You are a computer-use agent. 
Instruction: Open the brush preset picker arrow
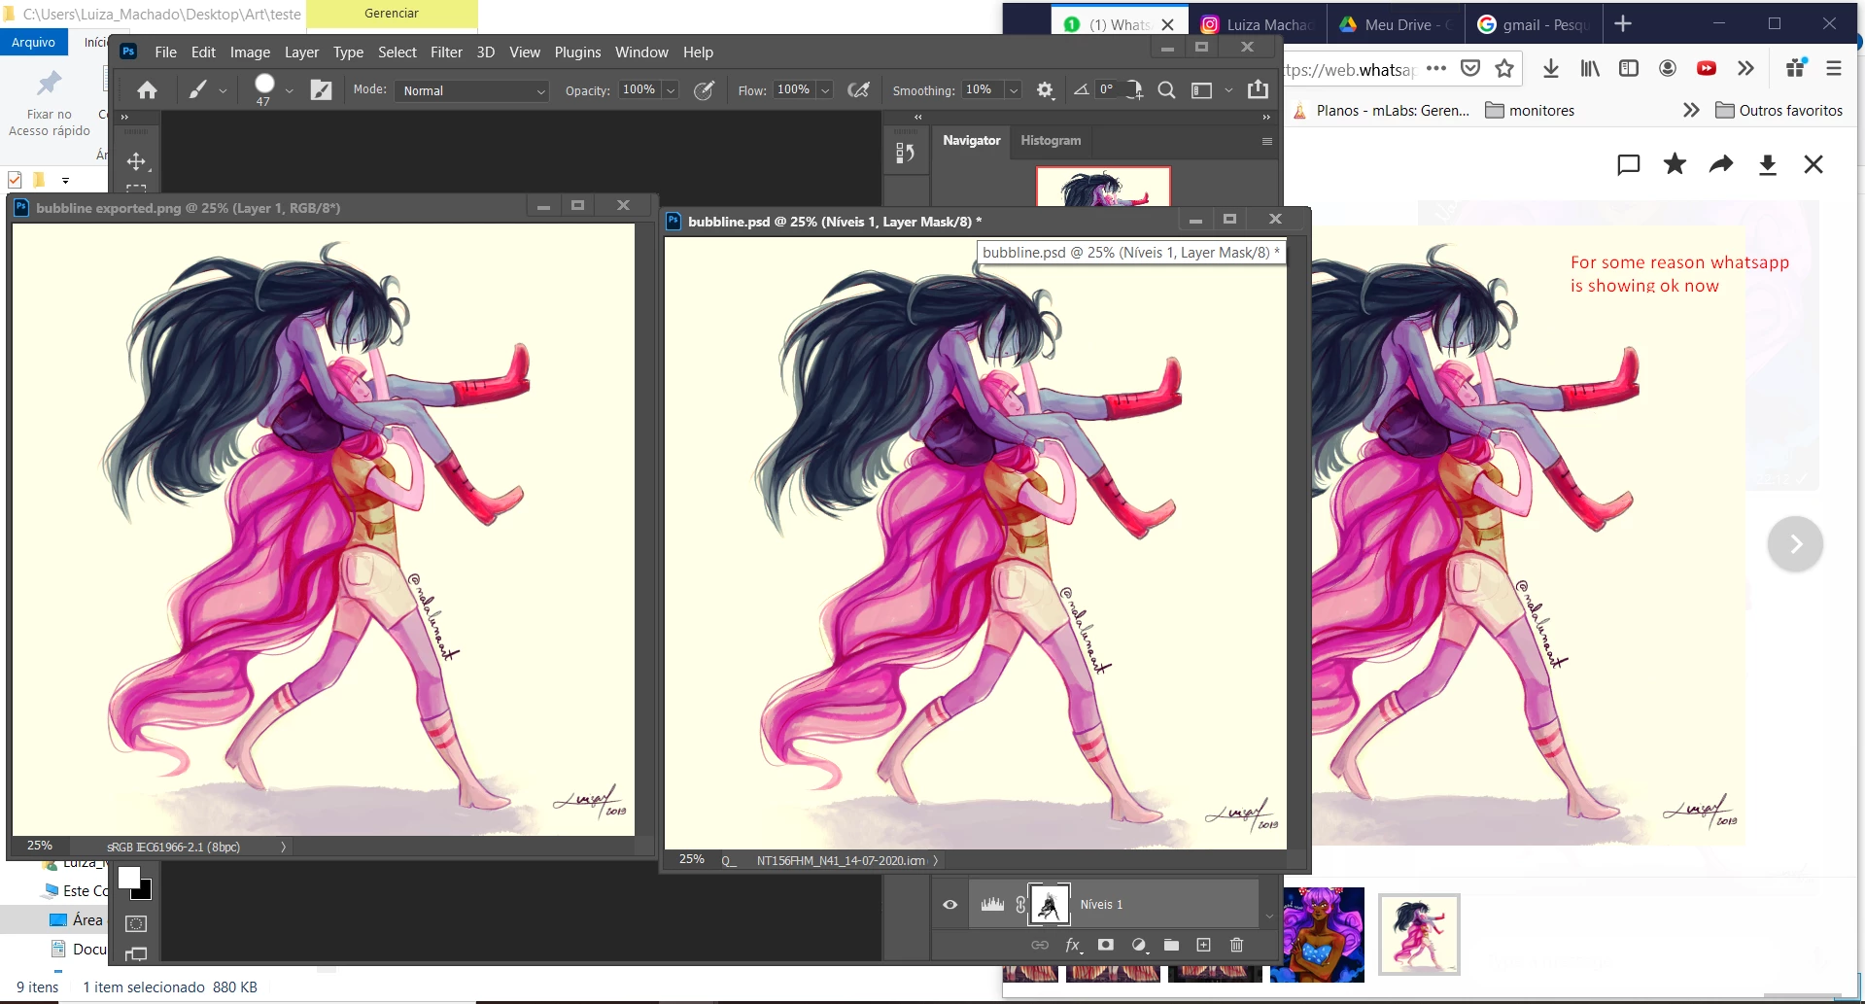[290, 90]
